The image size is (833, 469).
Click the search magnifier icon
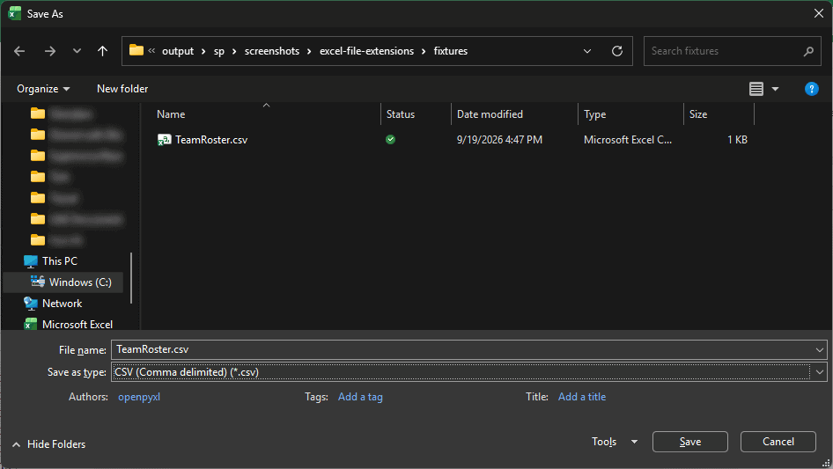808,51
